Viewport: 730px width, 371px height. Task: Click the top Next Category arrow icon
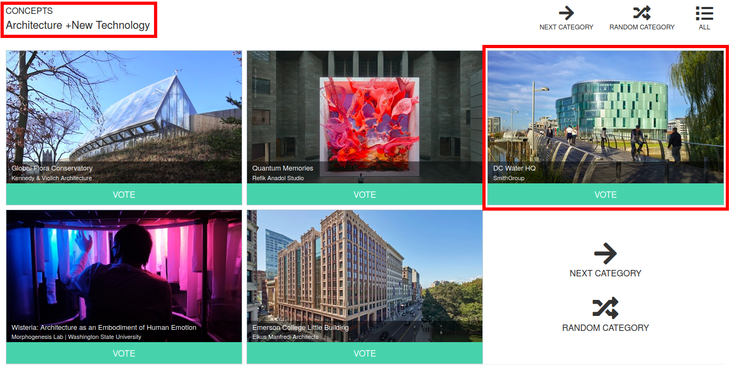pyautogui.click(x=566, y=13)
